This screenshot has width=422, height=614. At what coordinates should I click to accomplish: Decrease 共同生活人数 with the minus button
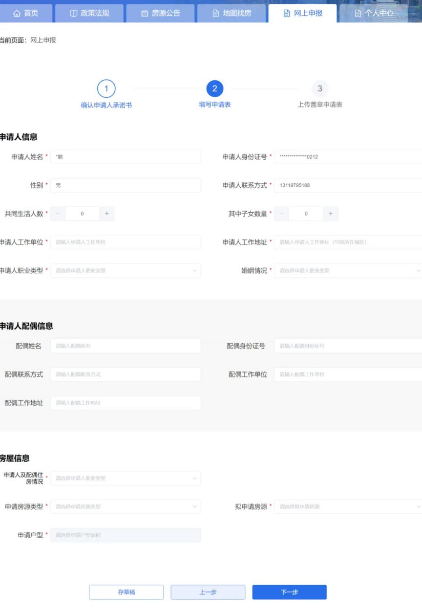[58, 214]
